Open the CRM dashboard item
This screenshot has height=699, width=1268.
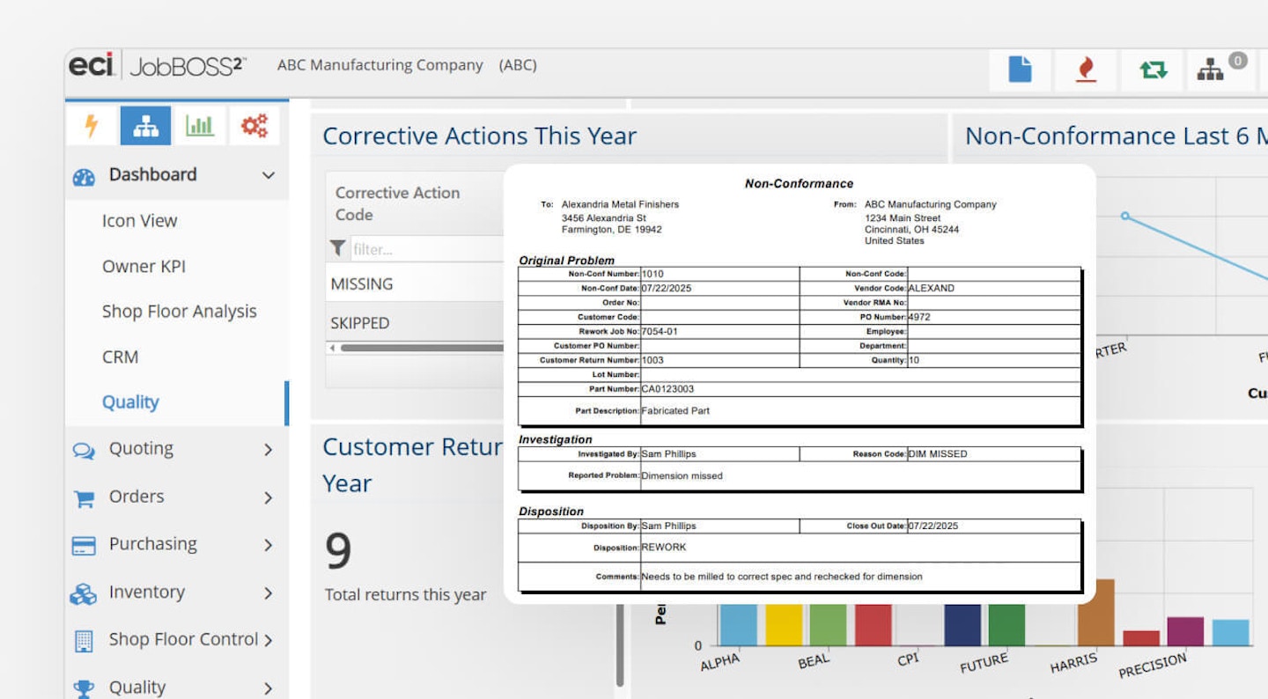pos(120,357)
